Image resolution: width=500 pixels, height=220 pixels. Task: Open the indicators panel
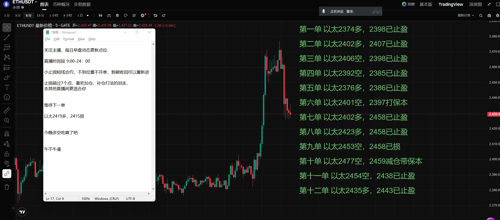click(109, 15)
